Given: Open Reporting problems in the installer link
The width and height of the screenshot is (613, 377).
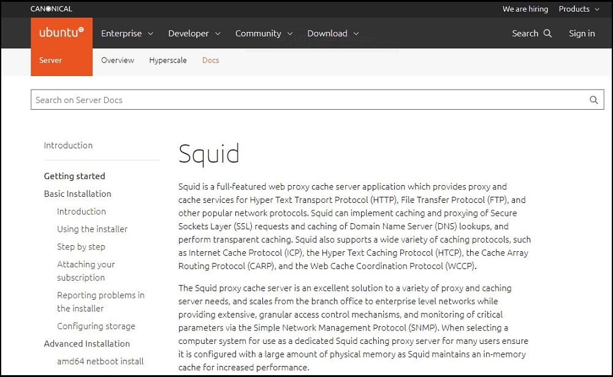Looking at the screenshot, I should click(101, 302).
